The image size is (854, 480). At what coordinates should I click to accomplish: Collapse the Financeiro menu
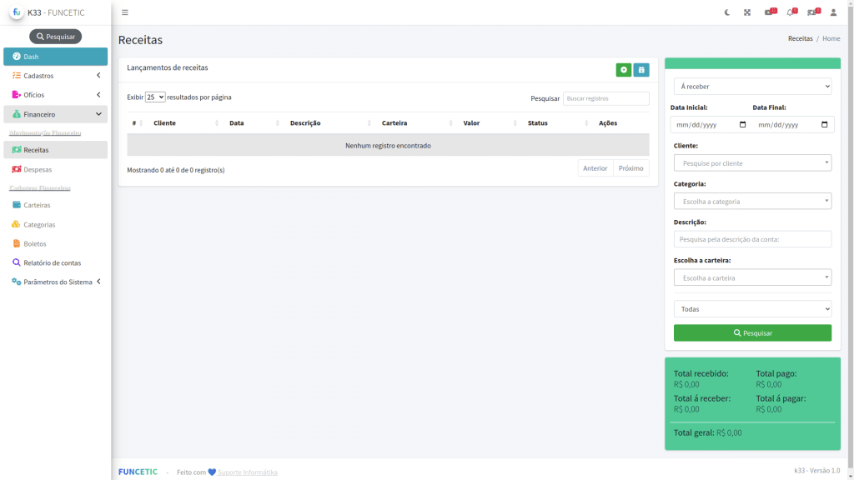coord(56,114)
